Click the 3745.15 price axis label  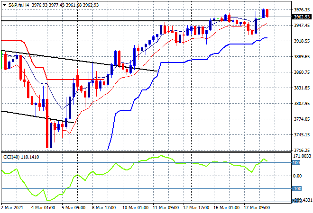tap(302, 135)
